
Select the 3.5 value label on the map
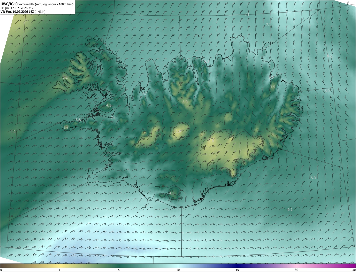coord(273,87)
